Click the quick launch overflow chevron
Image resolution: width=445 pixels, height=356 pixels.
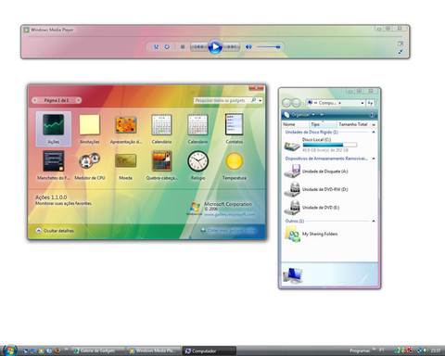(66, 350)
